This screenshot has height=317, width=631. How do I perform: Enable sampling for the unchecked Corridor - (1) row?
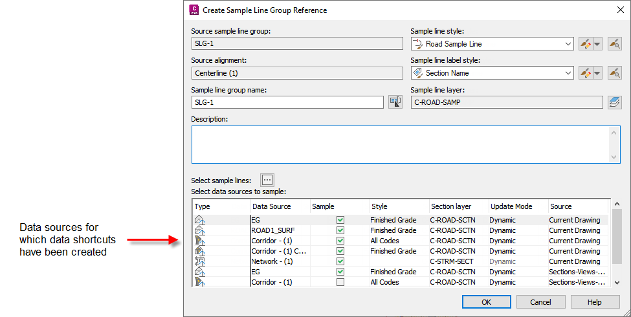tap(340, 282)
